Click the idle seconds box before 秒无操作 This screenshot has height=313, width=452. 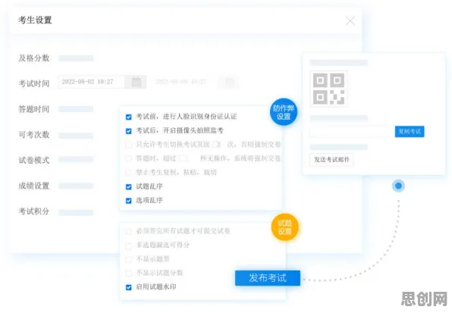point(184,158)
